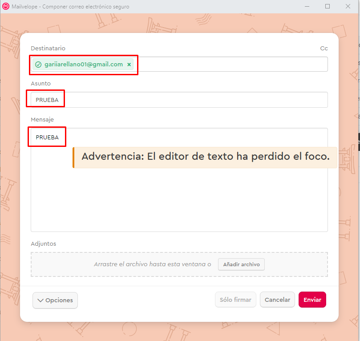Click the Destinatario label
Screen dimensions: 360x341
coord(48,49)
